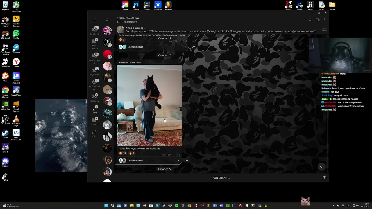Show all pinned messages list
Image resolution: width=372 pixels, height=209 pixels.
coord(324,30)
